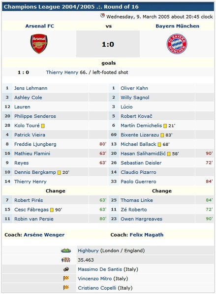Image resolution: width=216 pixels, height=294 pixels.
Task: Open the Highbury stadium link
Action: 88,250
